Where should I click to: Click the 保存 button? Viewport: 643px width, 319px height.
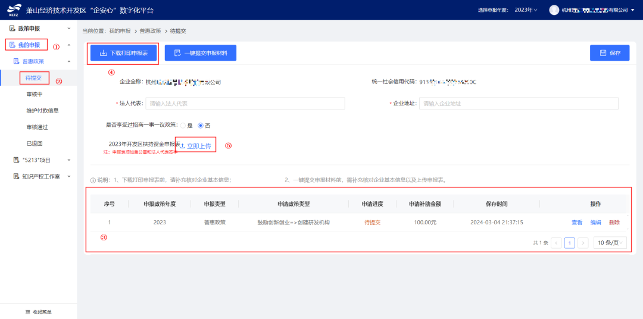(610, 53)
